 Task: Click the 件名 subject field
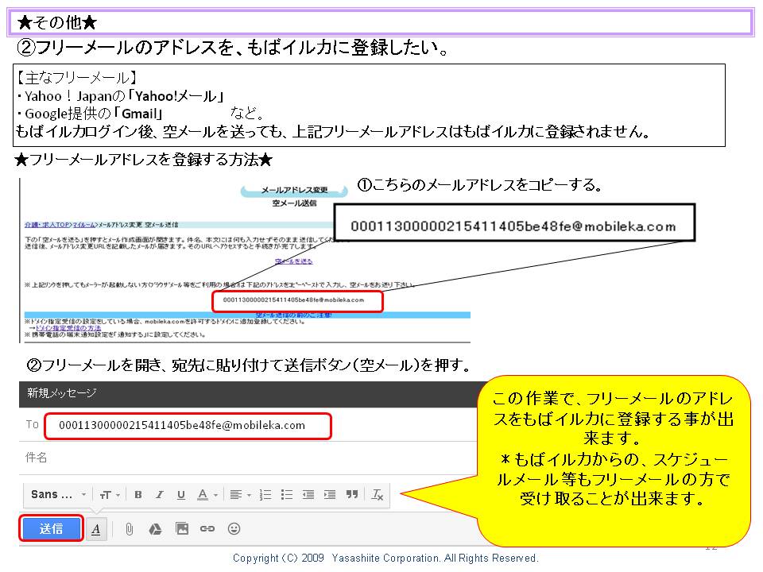click(238, 458)
